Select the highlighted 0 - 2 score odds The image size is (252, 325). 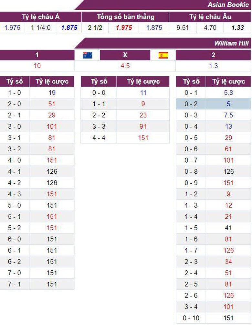point(228,104)
